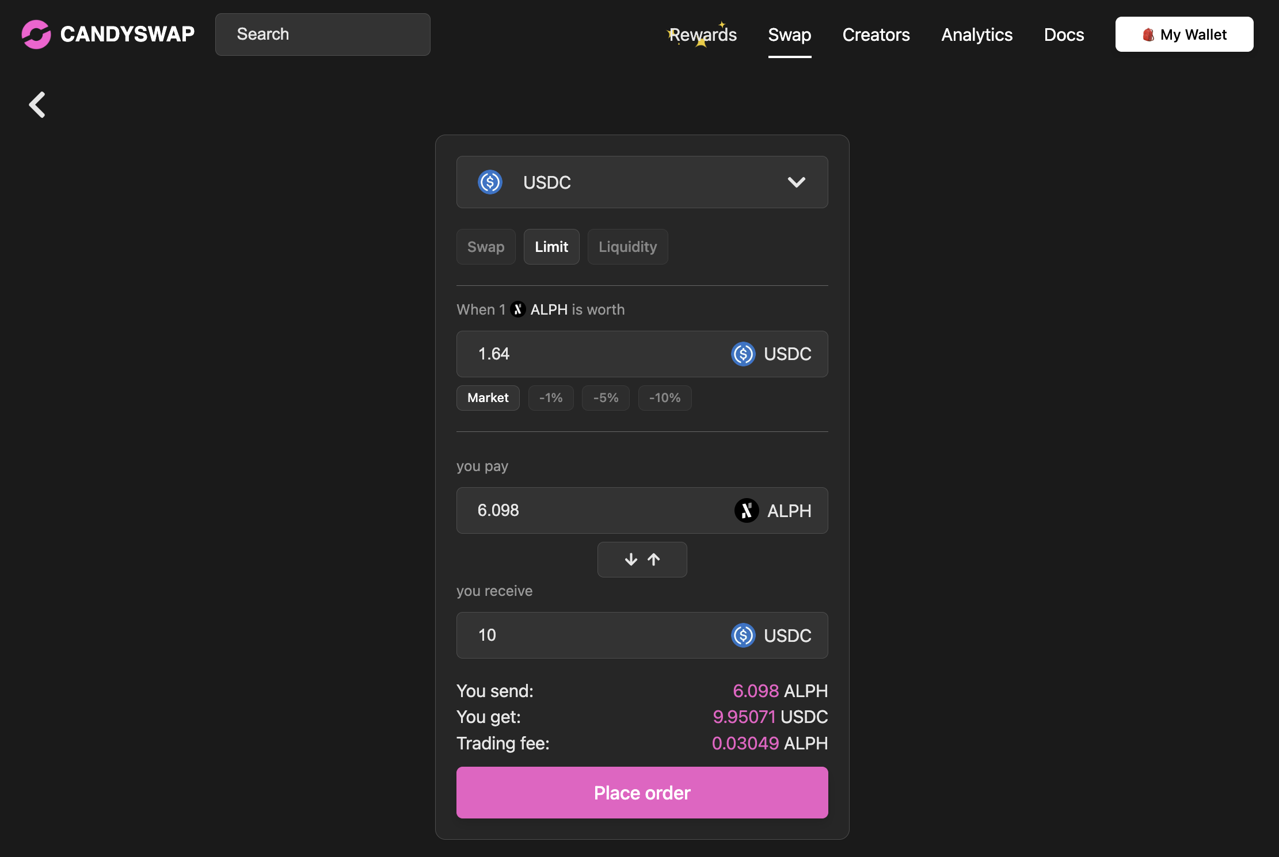Click the USDC coin icon in token selector
The image size is (1279, 857).
(x=490, y=182)
